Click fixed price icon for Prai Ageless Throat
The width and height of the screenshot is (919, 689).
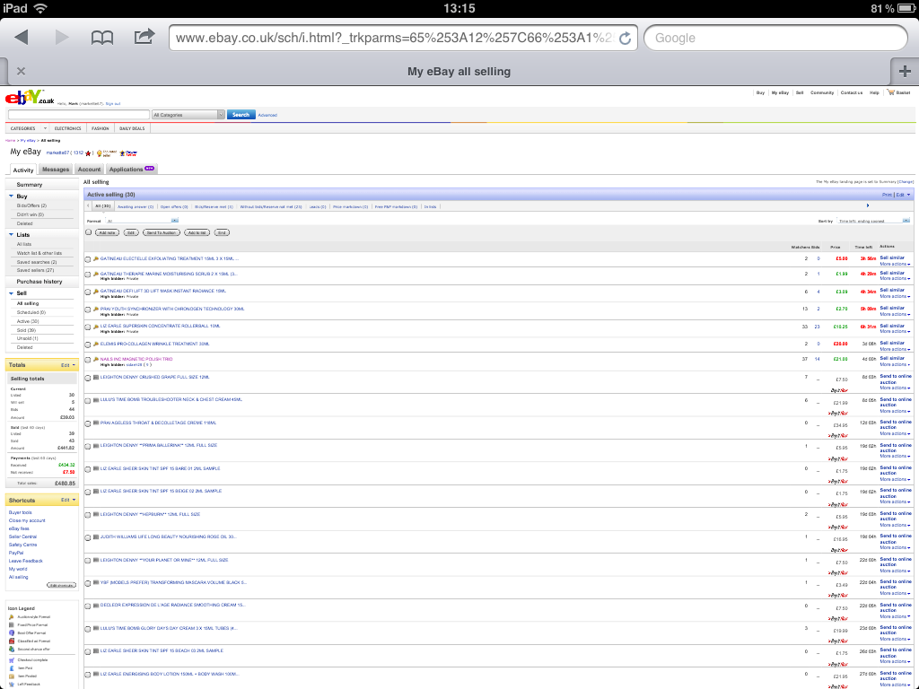96,423
